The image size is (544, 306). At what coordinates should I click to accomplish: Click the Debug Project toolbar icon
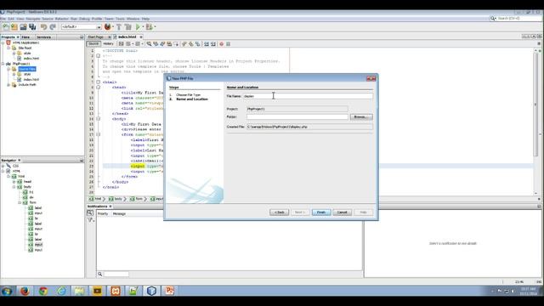point(150,26)
